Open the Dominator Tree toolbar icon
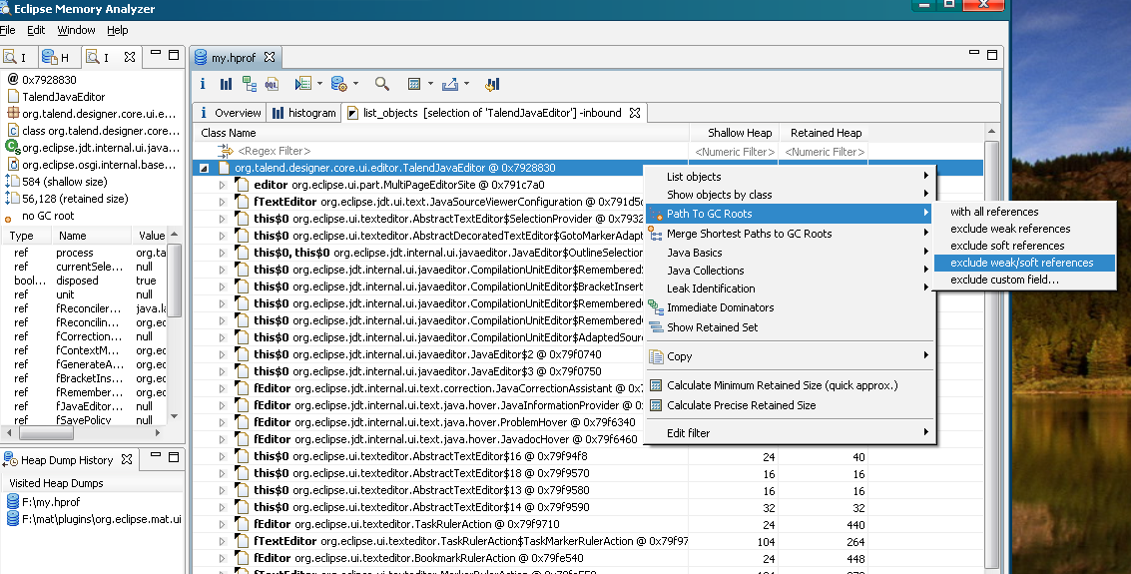The width and height of the screenshot is (1131, 574). click(249, 85)
